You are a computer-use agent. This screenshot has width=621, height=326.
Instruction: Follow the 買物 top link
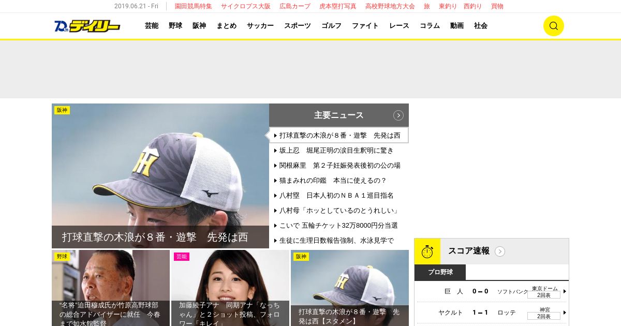click(x=497, y=6)
